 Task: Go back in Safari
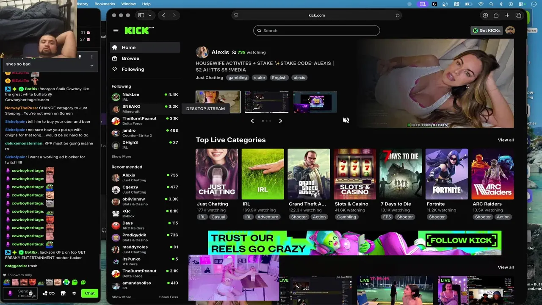(x=163, y=15)
